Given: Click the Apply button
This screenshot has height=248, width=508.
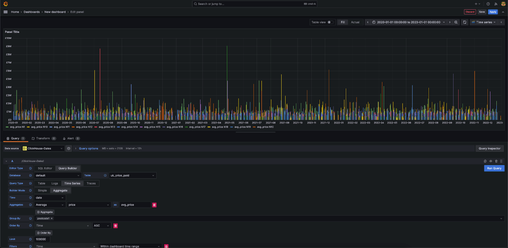Looking at the screenshot, I should pos(492,12).
